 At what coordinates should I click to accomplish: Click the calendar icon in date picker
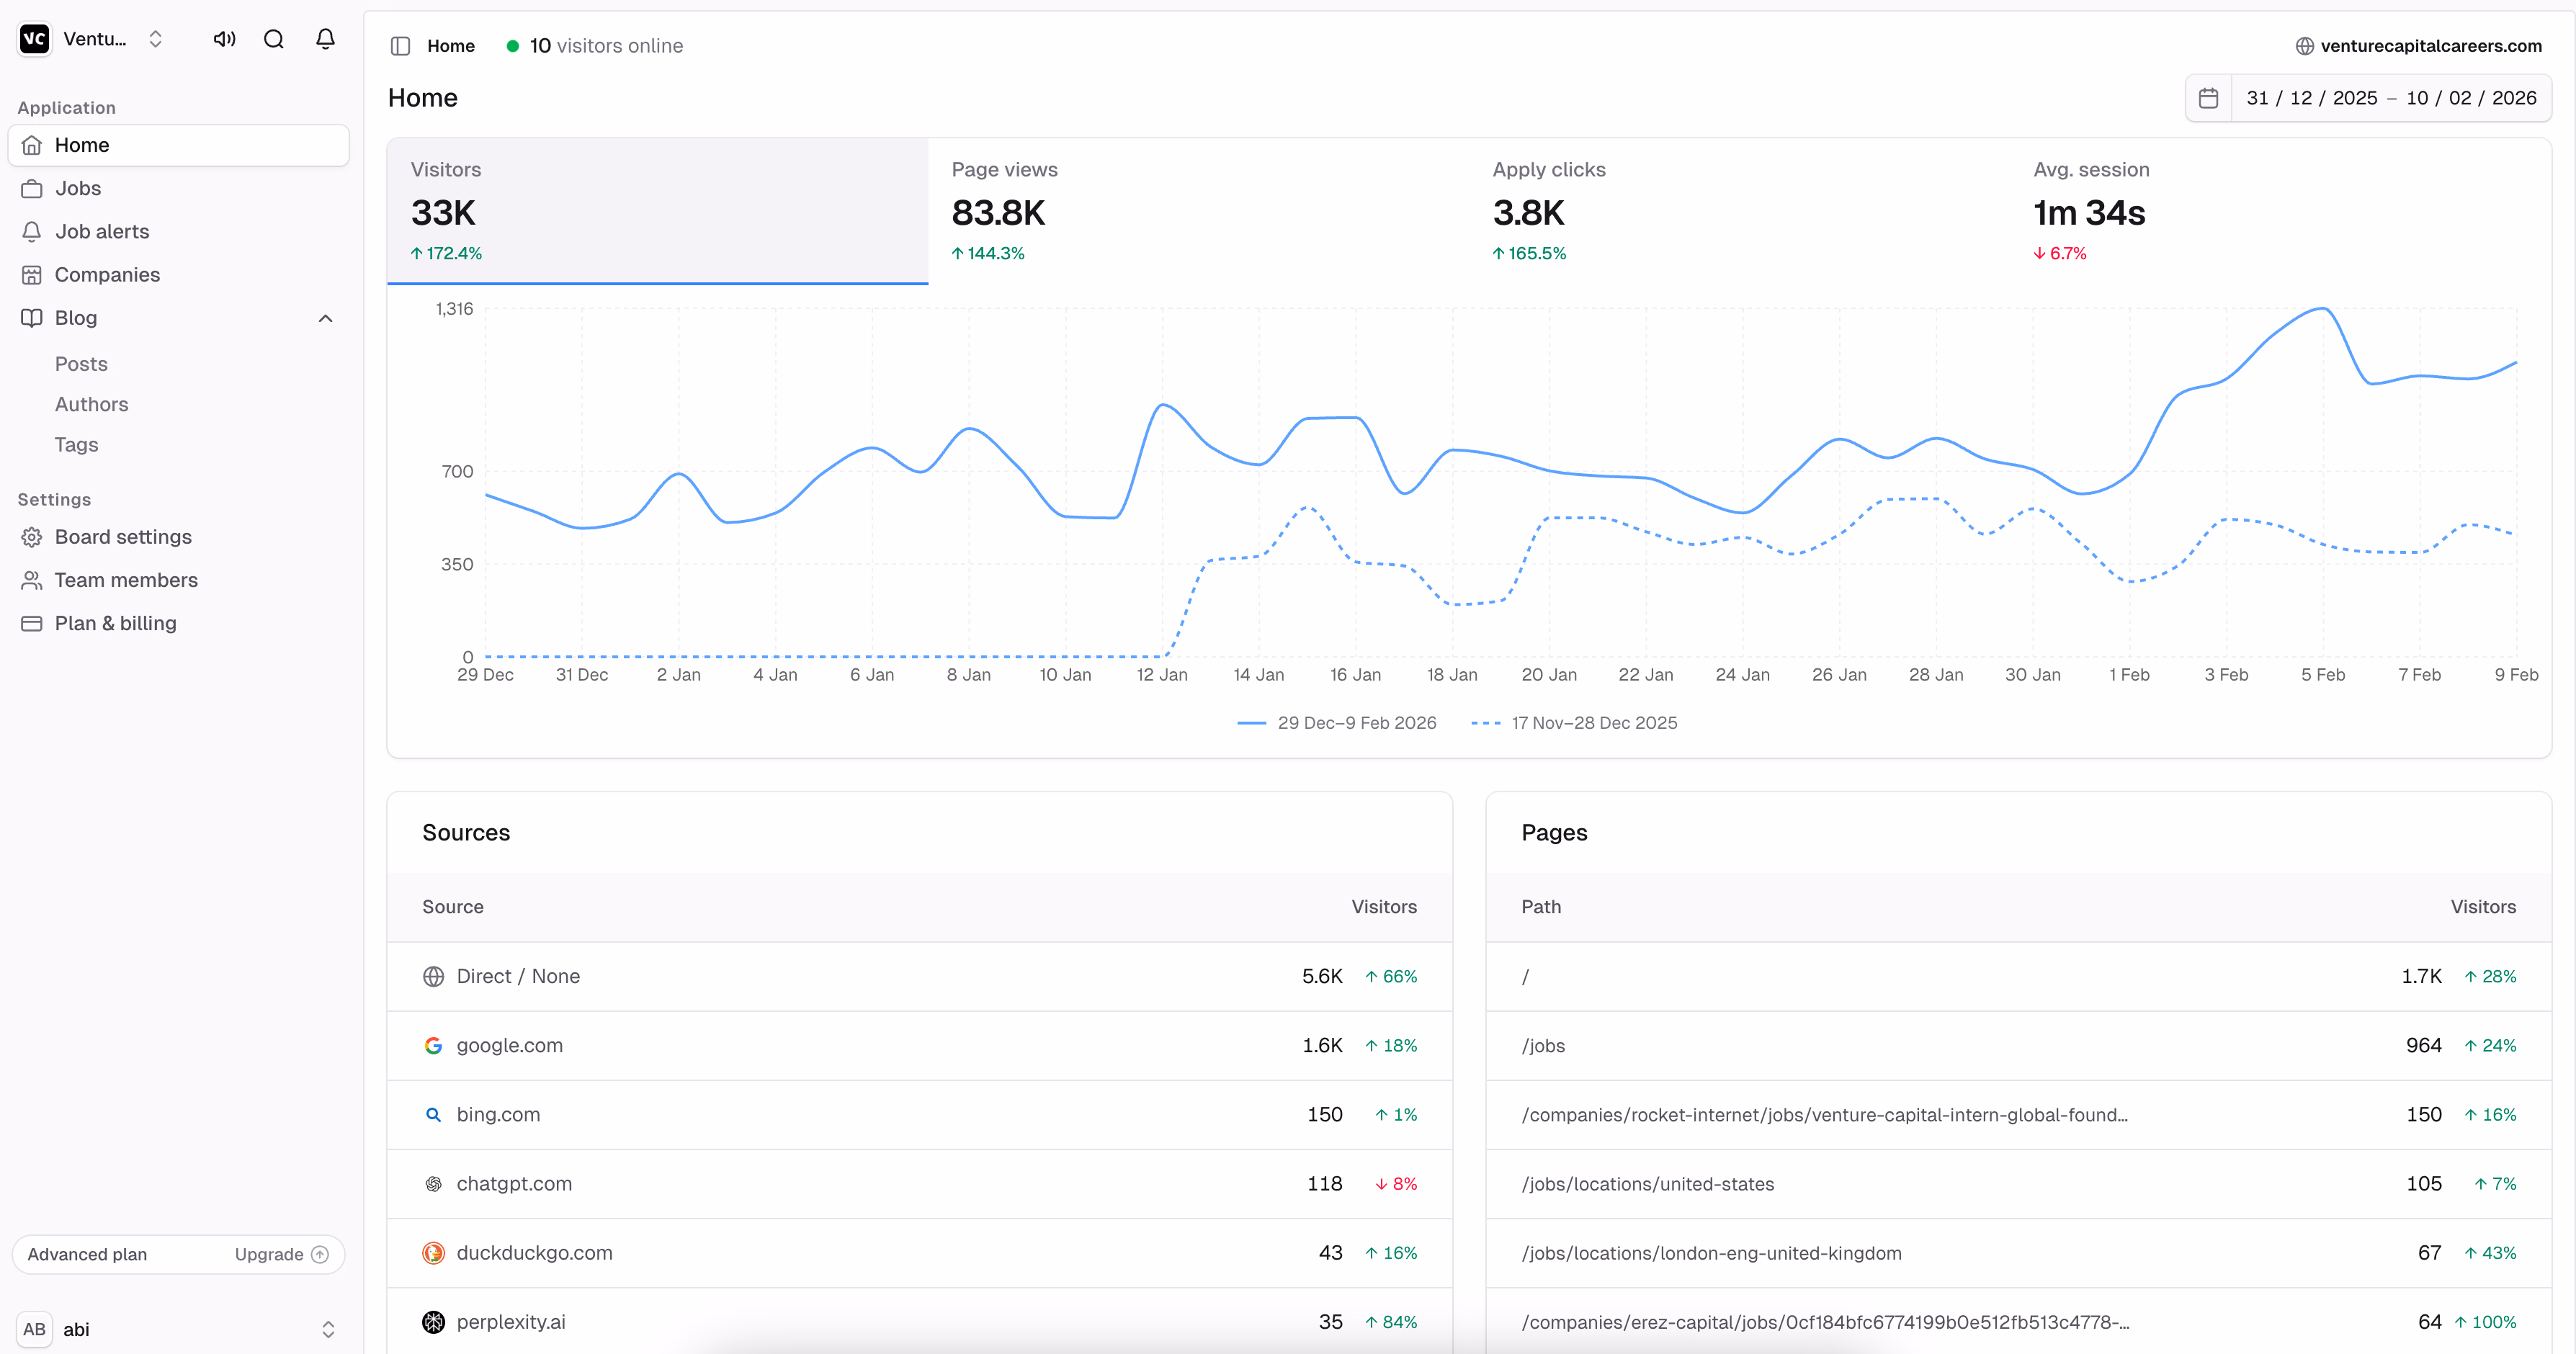pyautogui.click(x=2209, y=98)
